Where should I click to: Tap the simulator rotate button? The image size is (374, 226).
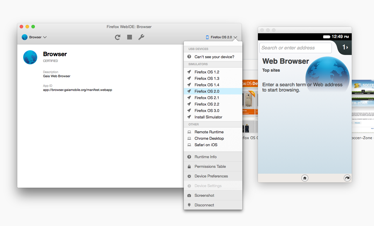(x=347, y=178)
